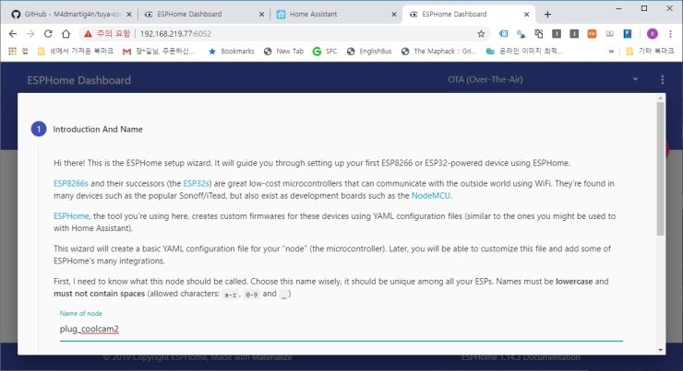This screenshot has width=683, height=371.
Task: Open the blue tag extension icon
Action: (504, 34)
